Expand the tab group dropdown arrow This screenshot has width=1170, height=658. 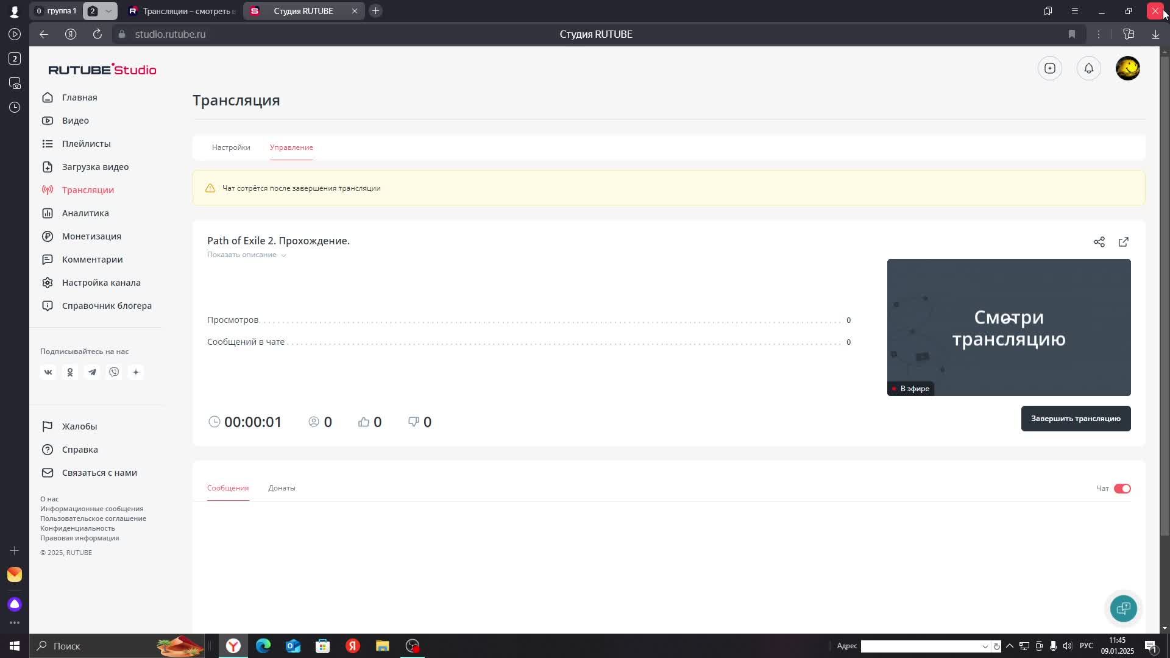pyautogui.click(x=108, y=11)
